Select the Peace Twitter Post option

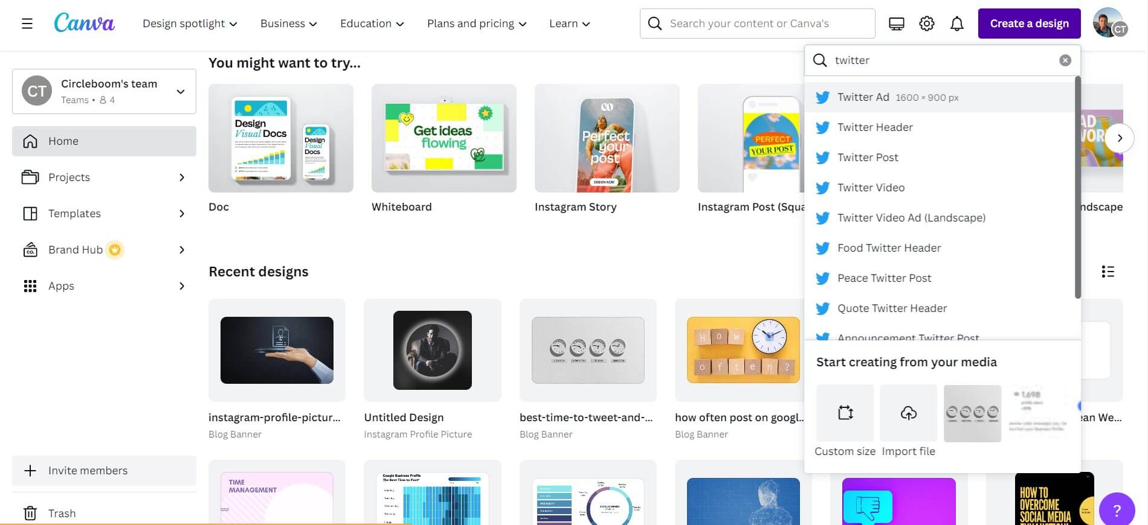[x=940, y=278]
